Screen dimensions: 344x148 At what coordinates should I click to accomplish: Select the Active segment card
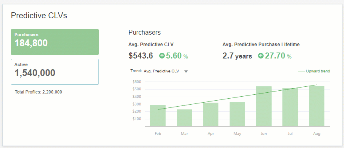(55, 72)
